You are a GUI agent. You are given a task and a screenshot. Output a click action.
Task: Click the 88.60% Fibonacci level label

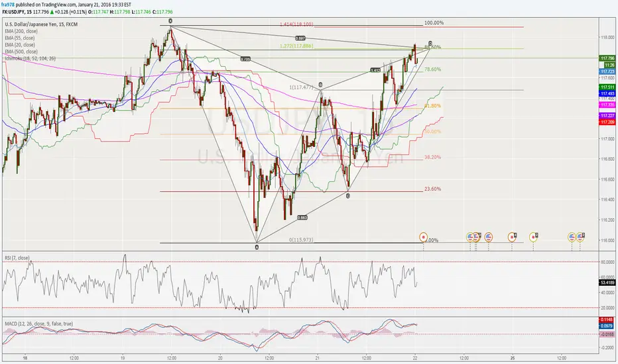tap(433, 47)
